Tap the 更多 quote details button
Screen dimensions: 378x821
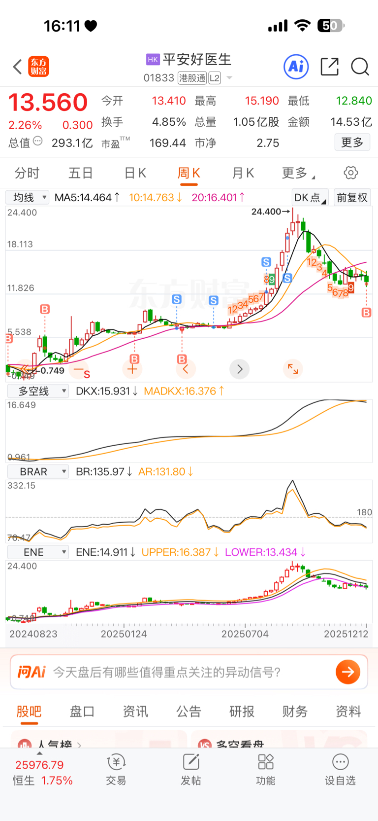coord(352,143)
